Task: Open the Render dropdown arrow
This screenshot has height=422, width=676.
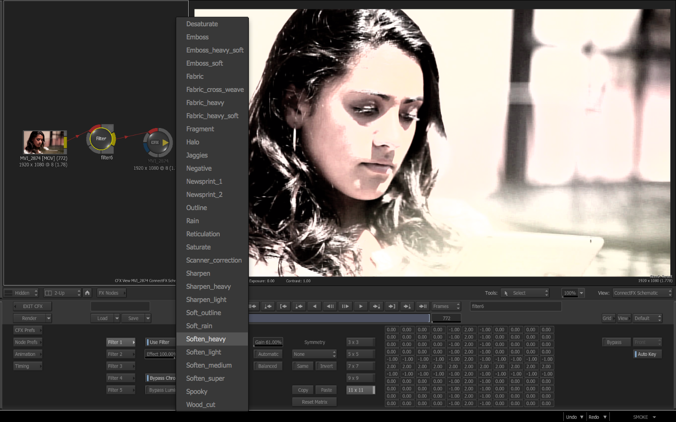Action: pyautogui.click(x=48, y=318)
